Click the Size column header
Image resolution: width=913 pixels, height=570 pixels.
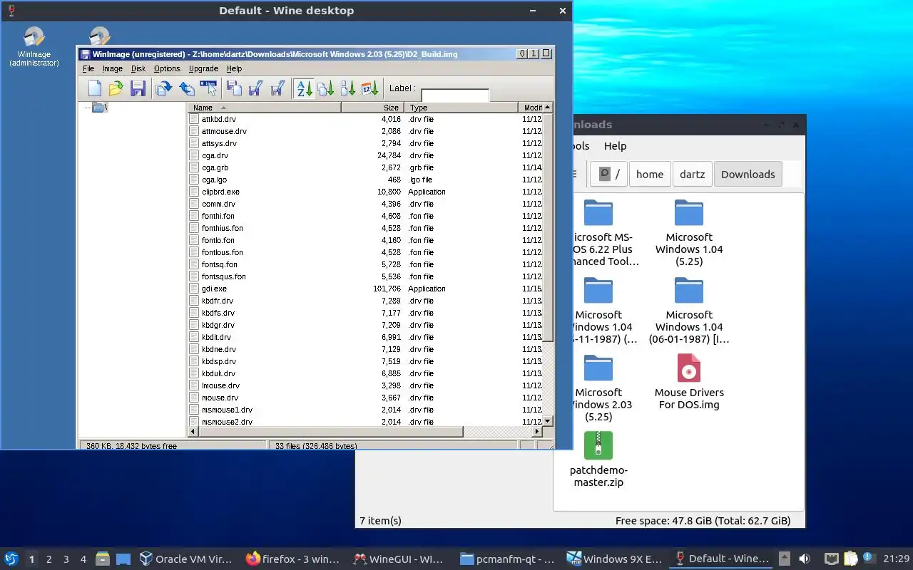click(x=372, y=108)
